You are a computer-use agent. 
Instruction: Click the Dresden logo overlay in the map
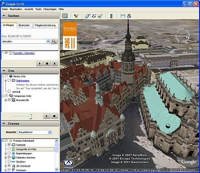coord(70,36)
